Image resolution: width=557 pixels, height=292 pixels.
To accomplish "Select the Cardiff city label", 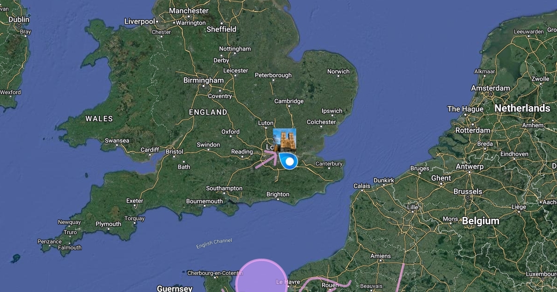I will (x=150, y=150).
